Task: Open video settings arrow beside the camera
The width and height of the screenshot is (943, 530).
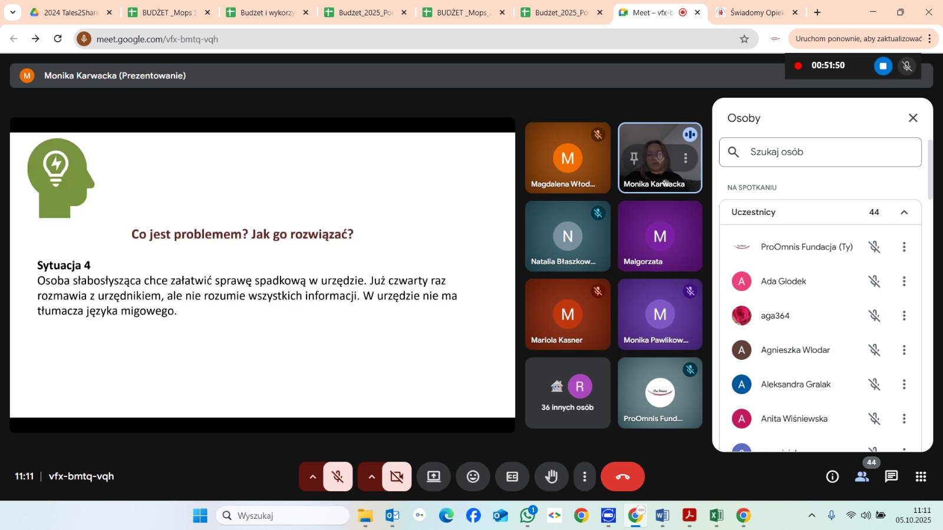Action: 371,476
